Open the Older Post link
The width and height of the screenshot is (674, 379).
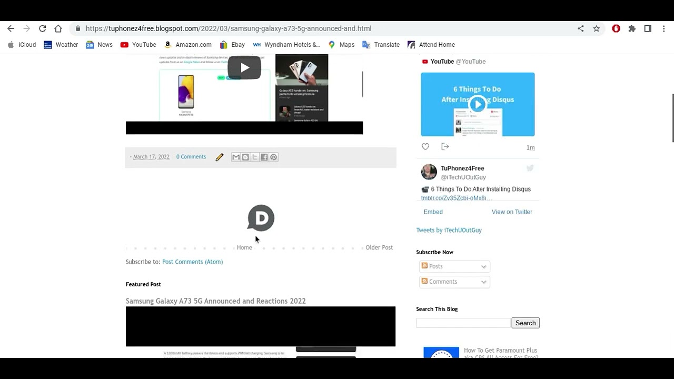coord(379,247)
